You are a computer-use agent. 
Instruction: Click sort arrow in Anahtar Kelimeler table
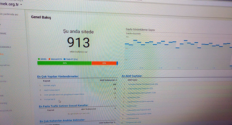[115, 122]
